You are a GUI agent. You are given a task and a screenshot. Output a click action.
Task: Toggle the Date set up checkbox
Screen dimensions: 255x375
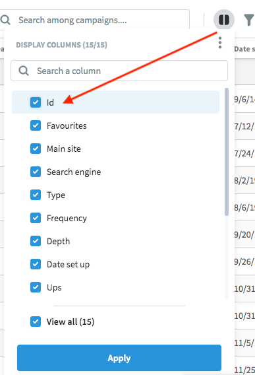point(36,264)
